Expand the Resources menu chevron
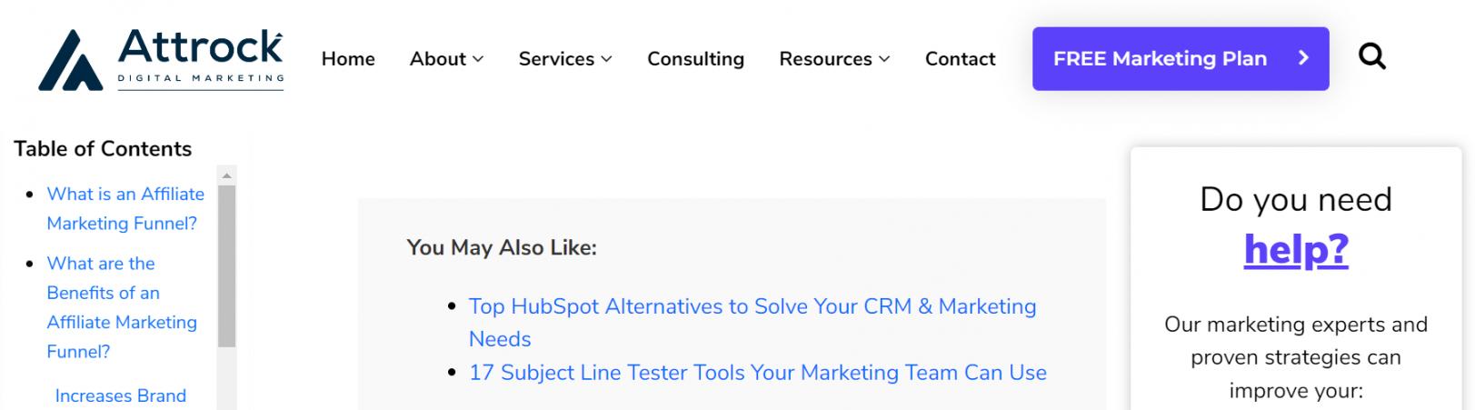Viewport: 1475px width, 410px height. pos(884,60)
